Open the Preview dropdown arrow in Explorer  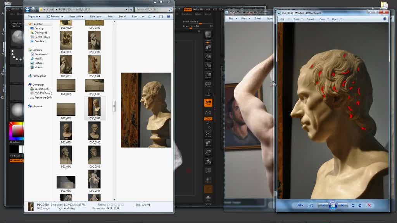62,17
